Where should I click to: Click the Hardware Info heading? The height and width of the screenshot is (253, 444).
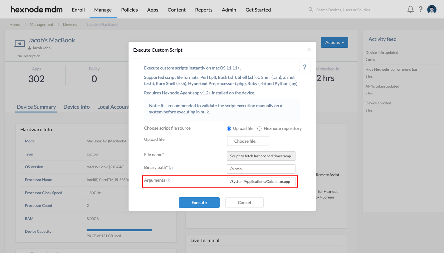point(36,130)
